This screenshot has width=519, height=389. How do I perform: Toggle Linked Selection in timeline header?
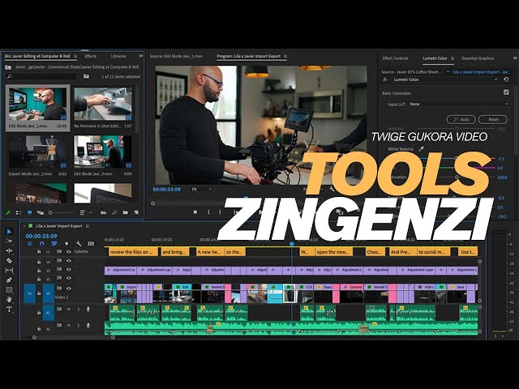coord(54,243)
